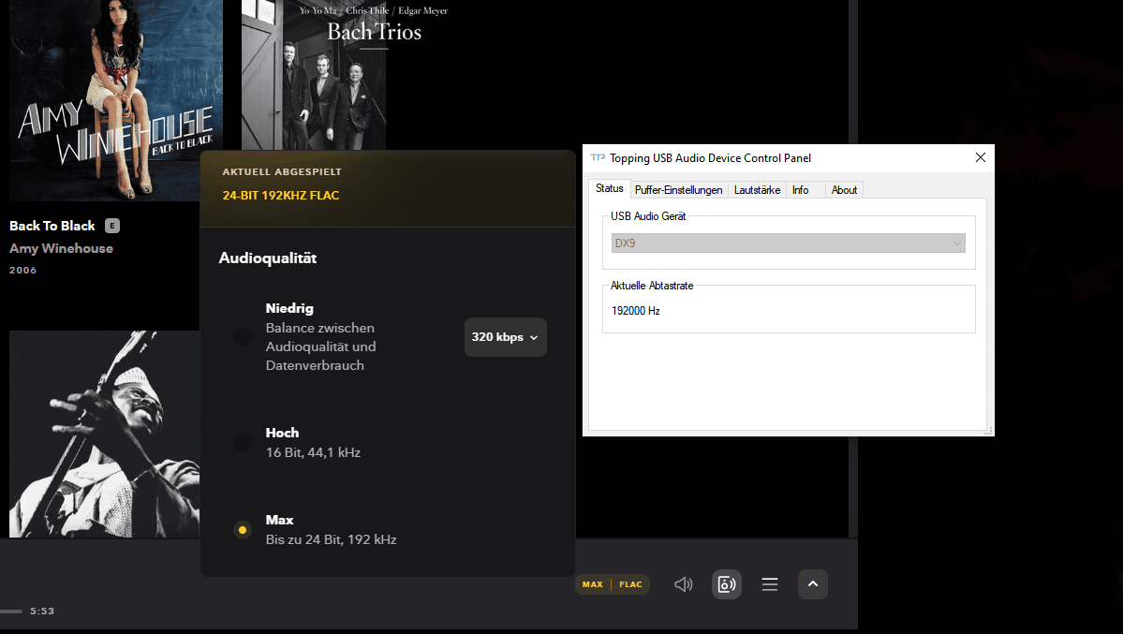Open the Amy Winehouse artist link
Screen dimensions: 1123x634
point(61,248)
